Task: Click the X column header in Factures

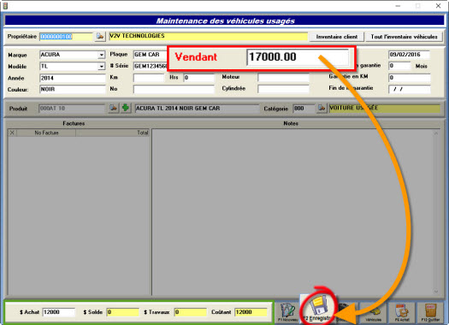Action: [12, 133]
